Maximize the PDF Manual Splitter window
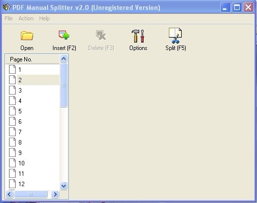Viewport: 257px width, 203px height. coord(237,7)
